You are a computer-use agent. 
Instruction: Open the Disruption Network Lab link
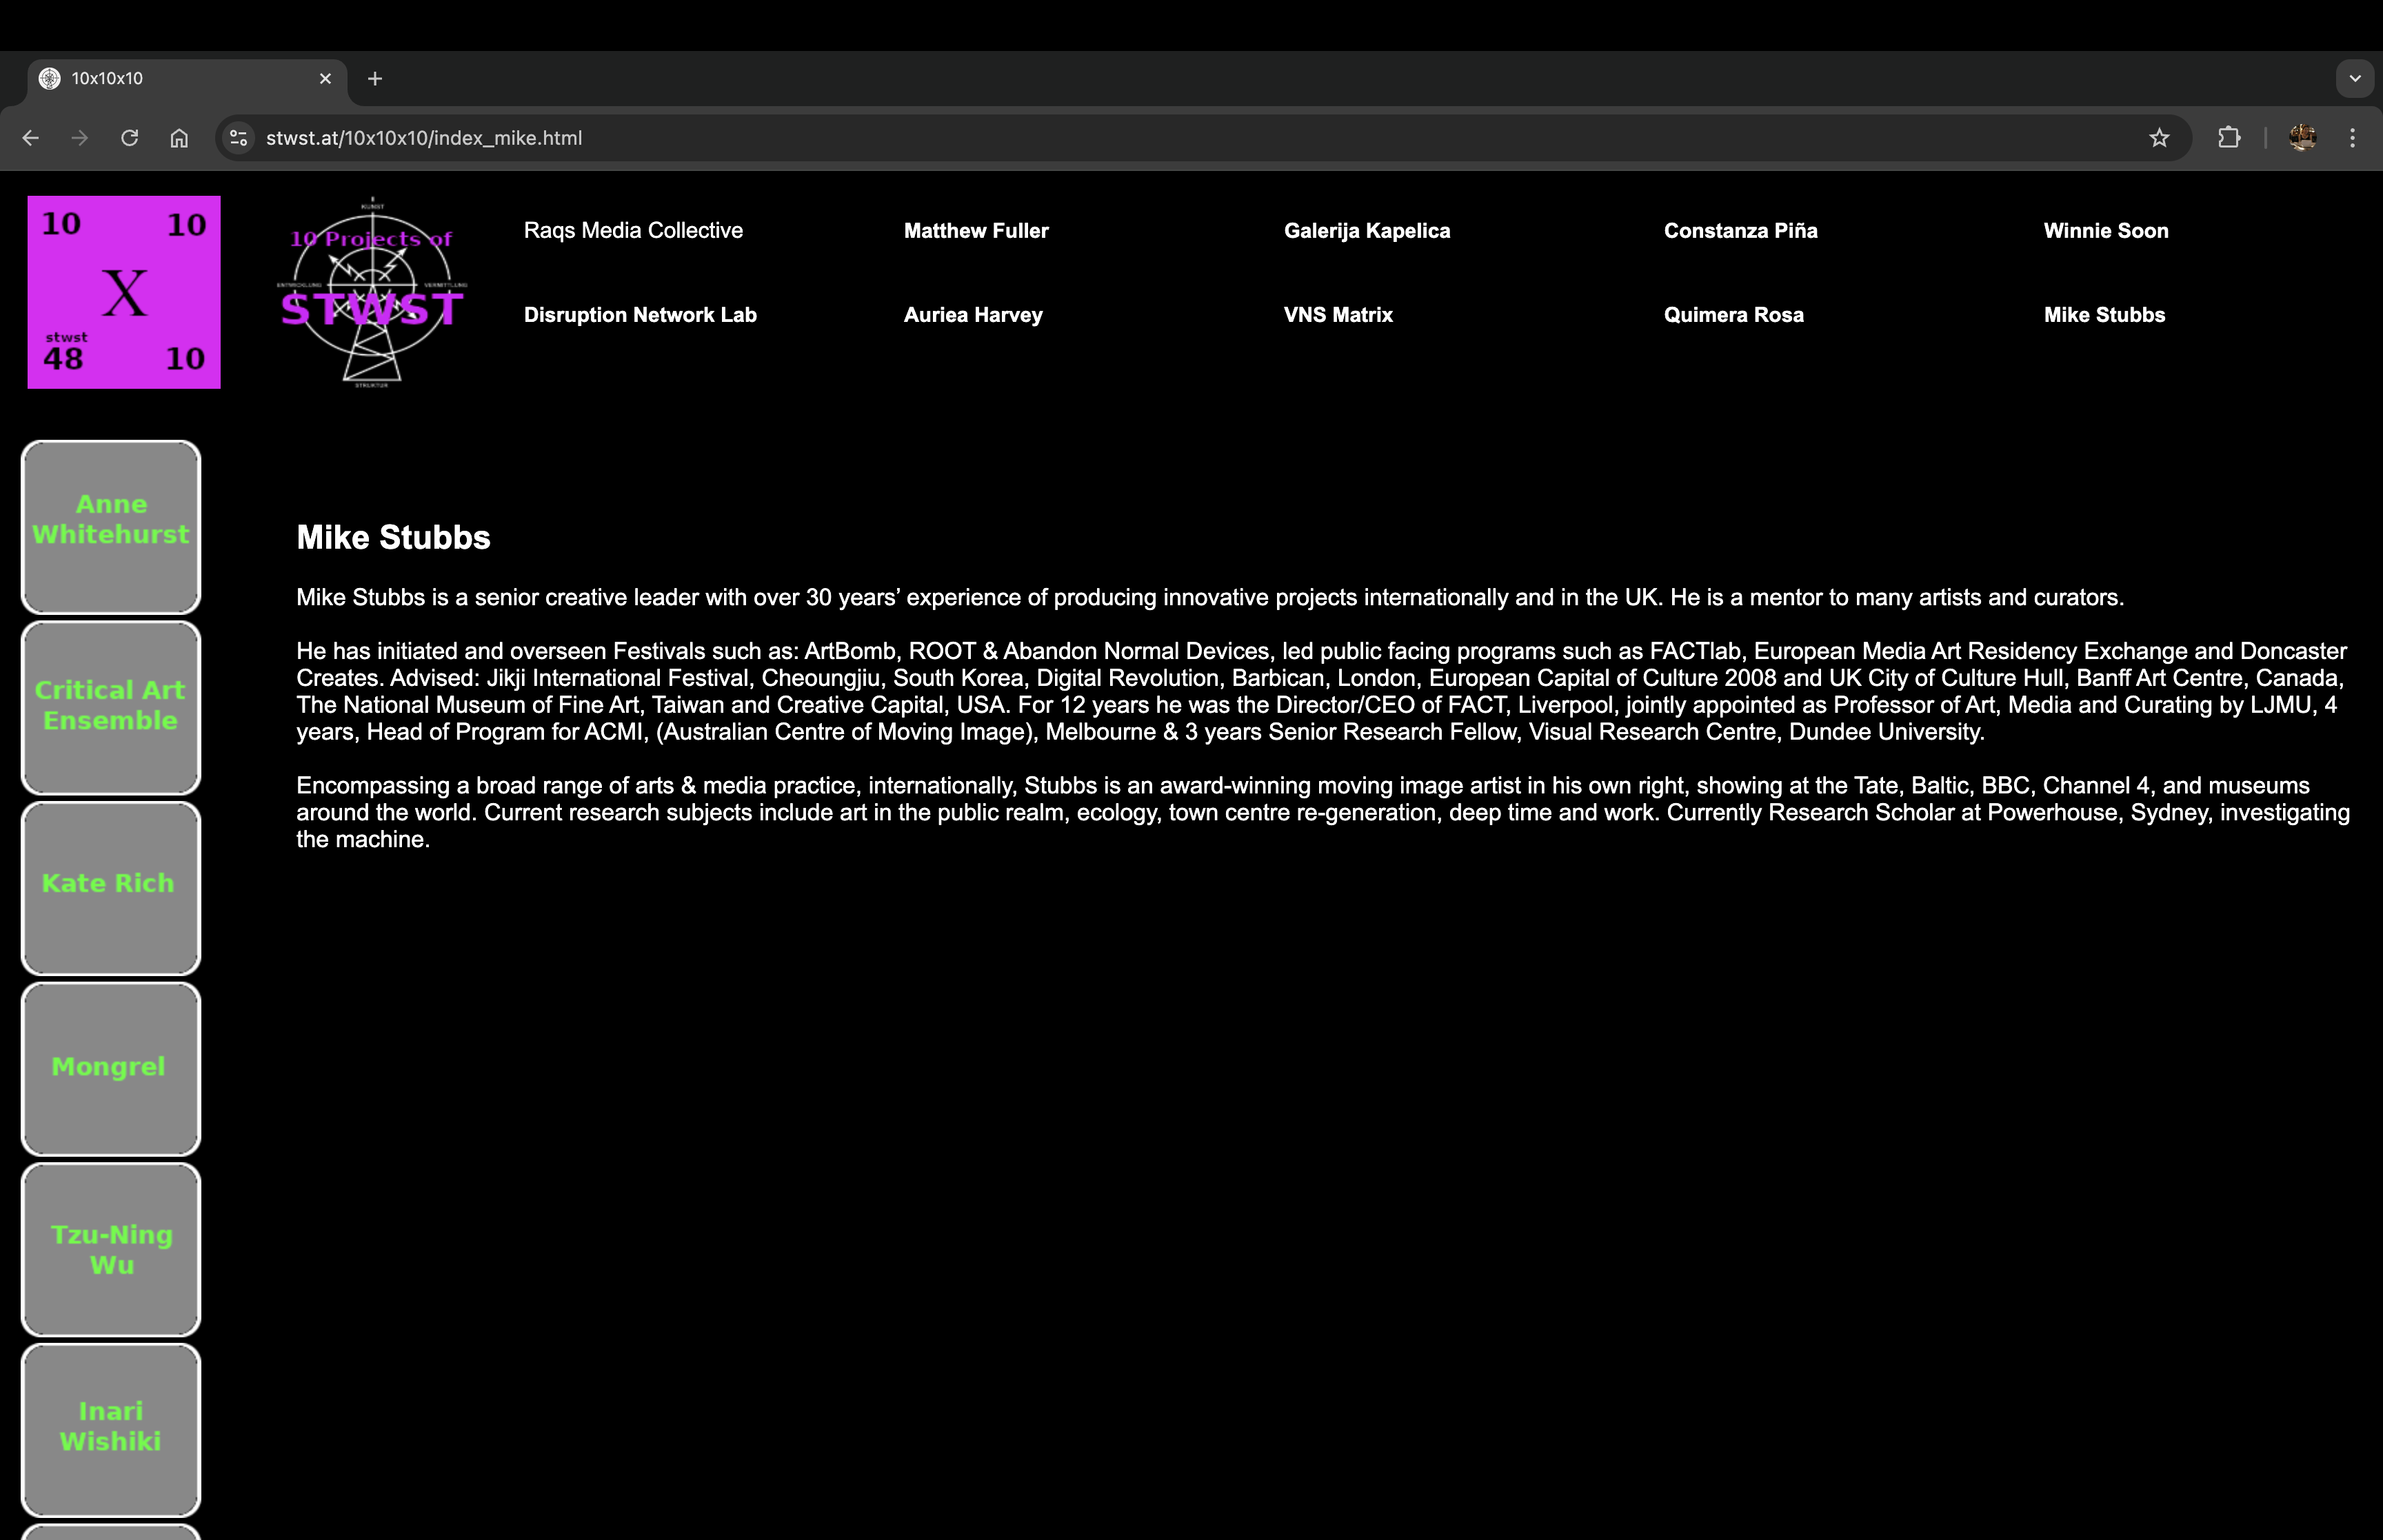[640, 315]
